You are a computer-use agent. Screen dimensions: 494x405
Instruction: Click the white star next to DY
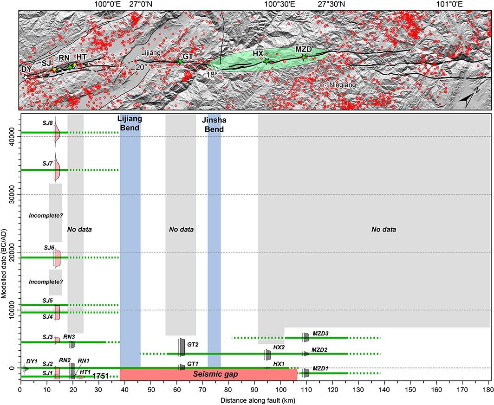tap(26, 76)
